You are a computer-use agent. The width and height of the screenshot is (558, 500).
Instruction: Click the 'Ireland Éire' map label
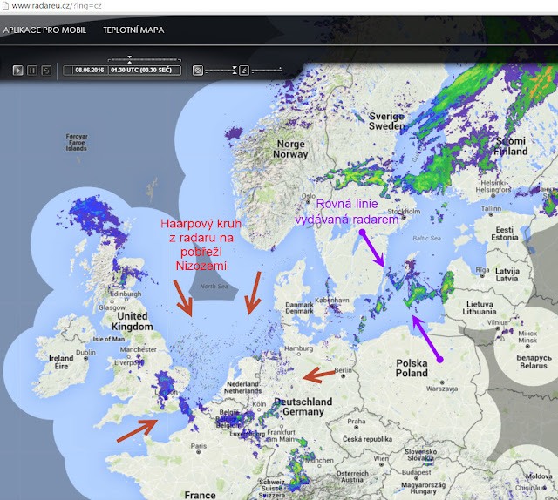point(61,362)
